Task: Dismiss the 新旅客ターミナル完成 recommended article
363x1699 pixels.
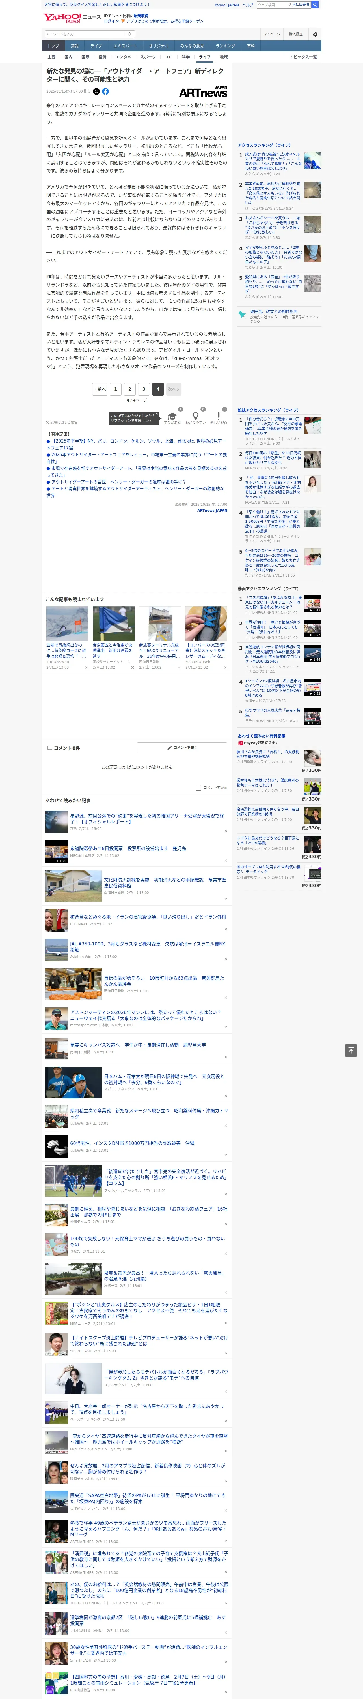Action: [179, 667]
